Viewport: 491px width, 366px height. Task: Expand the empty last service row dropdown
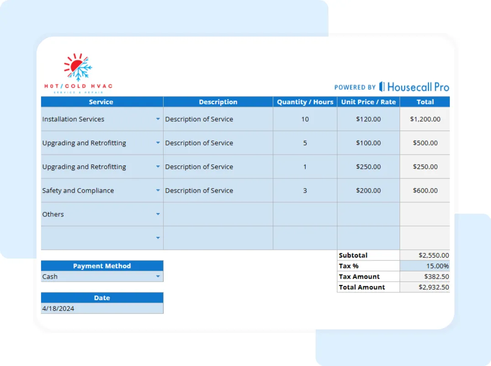158,238
